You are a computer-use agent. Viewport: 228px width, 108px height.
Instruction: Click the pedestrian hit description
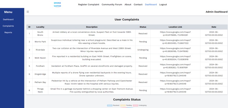tap(92, 82)
